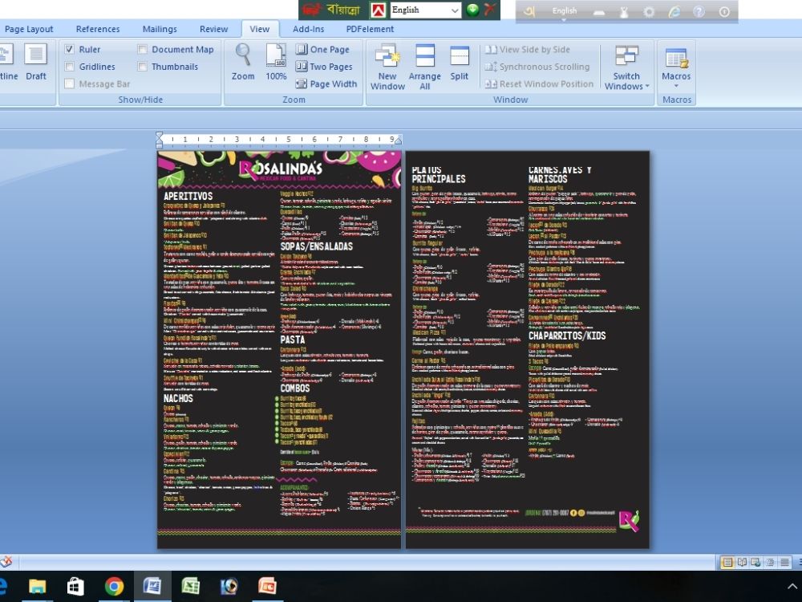Click Reset Window Position option
Screen dimensions: 802x602
539,84
